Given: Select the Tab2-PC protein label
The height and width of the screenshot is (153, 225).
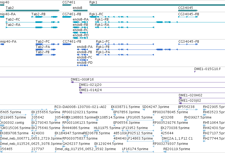Looking at the screenshot, I should [43, 42].
